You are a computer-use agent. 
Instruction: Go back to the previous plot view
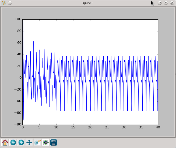[x=13, y=142]
